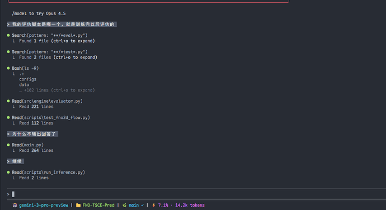This screenshot has width=386, height=210.
Task: Click Read(src\engine\evaluator.py) line
Action: coord(47,101)
